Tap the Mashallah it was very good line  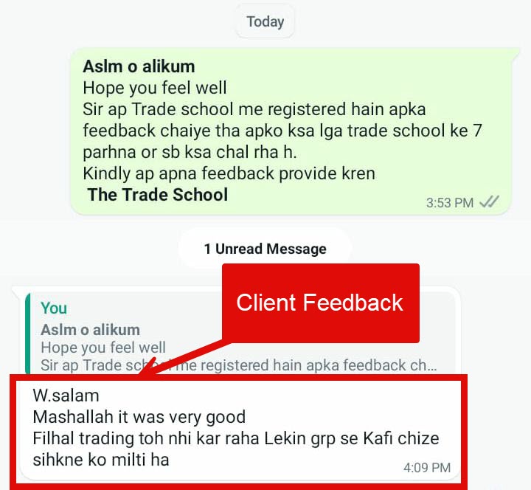(139, 417)
